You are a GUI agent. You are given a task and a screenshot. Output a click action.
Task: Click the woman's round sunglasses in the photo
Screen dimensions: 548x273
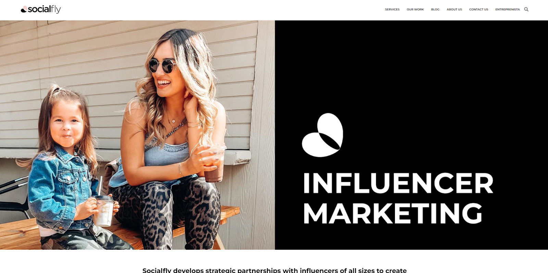tap(162, 66)
